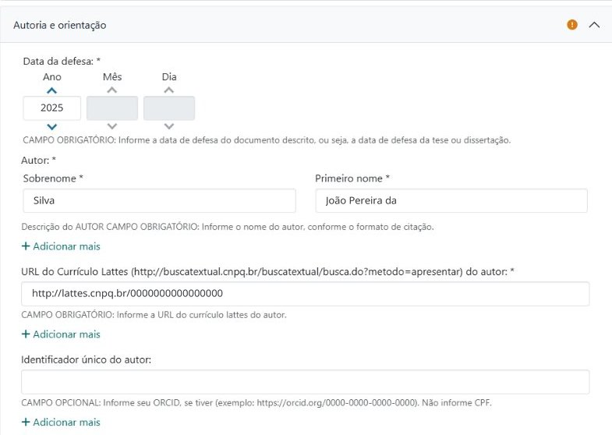The width and height of the screenshot is (612, 435).
Task: Click the Autor: * label
Action: coord(39,161)
